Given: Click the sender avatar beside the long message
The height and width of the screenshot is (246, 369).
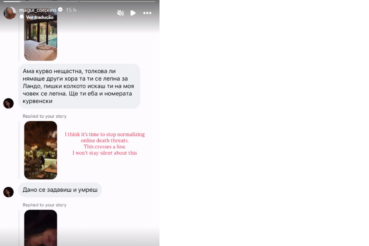Looking at the screenshot, I should tap(8, 103).
